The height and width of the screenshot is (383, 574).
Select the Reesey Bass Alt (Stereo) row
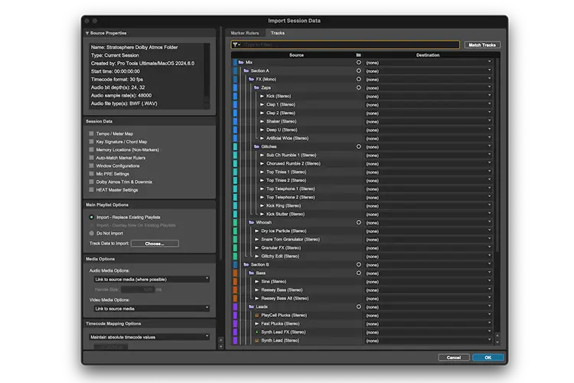point(296,298)
